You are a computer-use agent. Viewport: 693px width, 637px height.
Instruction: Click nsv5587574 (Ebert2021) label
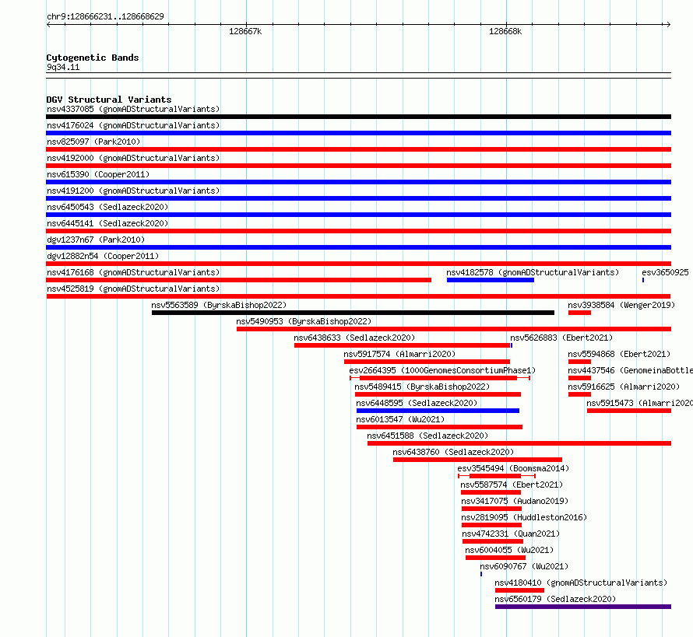coord(512,485)
